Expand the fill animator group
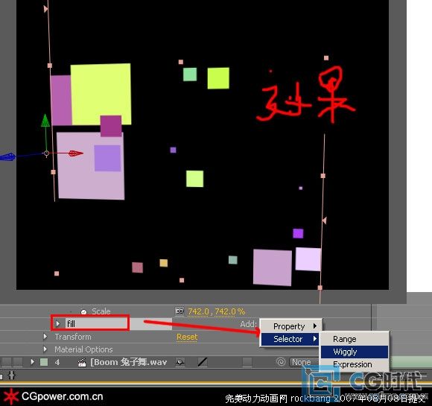The height and width of the screenshot is (406, 432). coord(58,323)
